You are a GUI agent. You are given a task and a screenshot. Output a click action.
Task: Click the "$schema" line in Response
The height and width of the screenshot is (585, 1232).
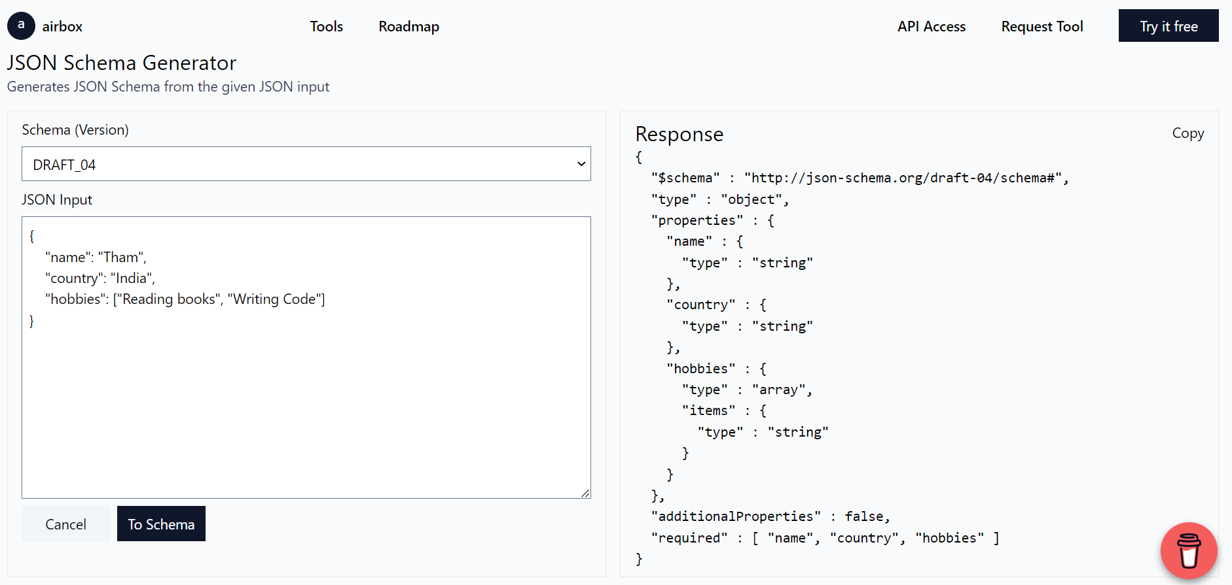(x=860, y=178)
